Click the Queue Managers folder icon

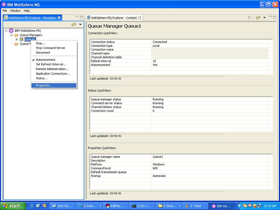pos(16,35)
